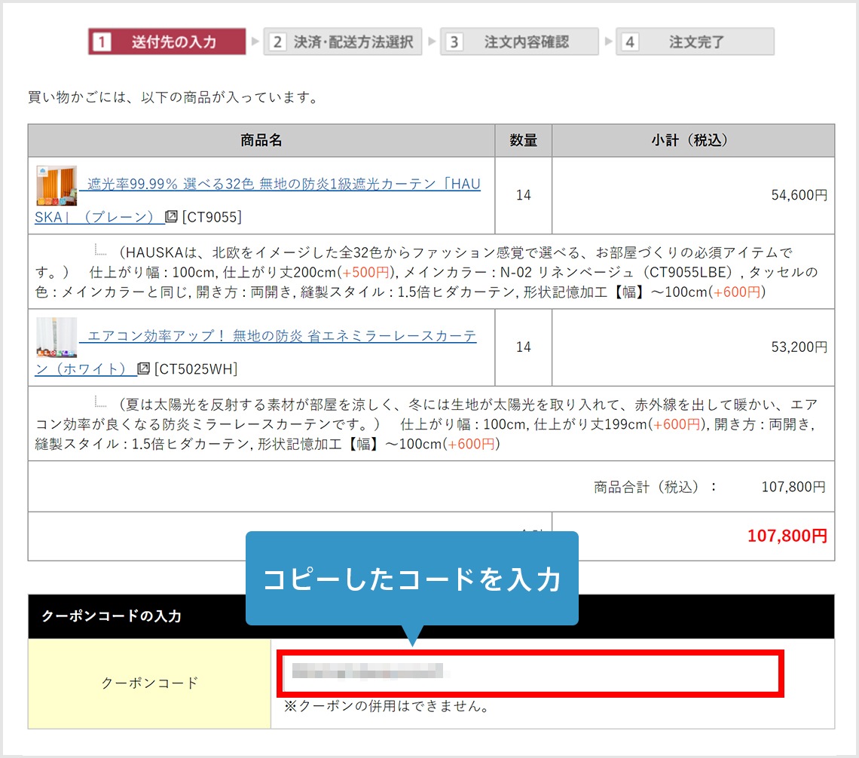Screen dimensions: 859x758
Task: Click the "2" step number icon
Action: [277, 41]
